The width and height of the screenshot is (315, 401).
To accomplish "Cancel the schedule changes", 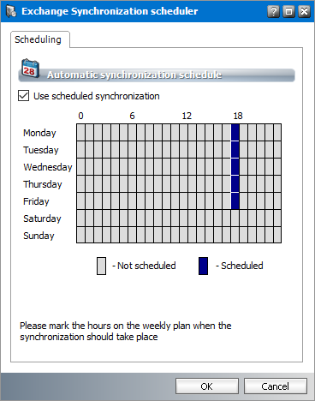I will click(x=276, y=386).
